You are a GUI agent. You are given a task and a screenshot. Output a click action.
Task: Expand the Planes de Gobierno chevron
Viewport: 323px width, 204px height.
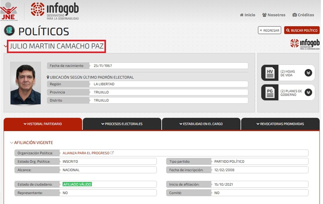[x=308, y=93]
